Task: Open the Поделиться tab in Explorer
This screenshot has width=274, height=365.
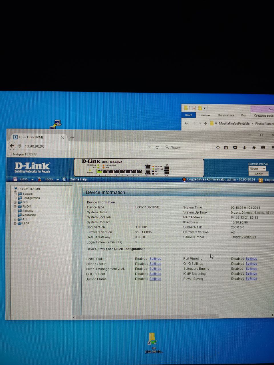Action: point(225,115)
